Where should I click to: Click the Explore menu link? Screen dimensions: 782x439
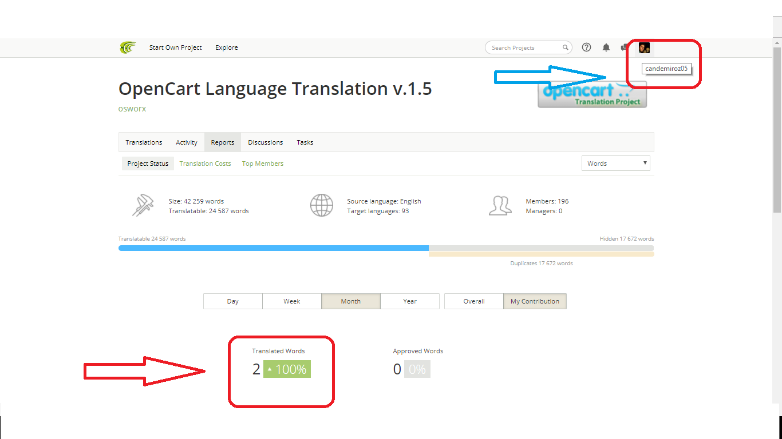(x=227, y=47)
